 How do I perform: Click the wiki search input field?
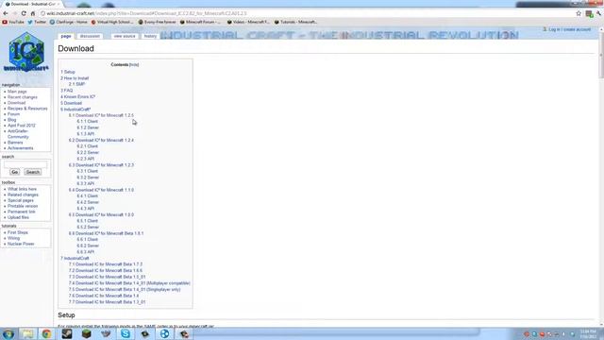(x=25, y=164)
